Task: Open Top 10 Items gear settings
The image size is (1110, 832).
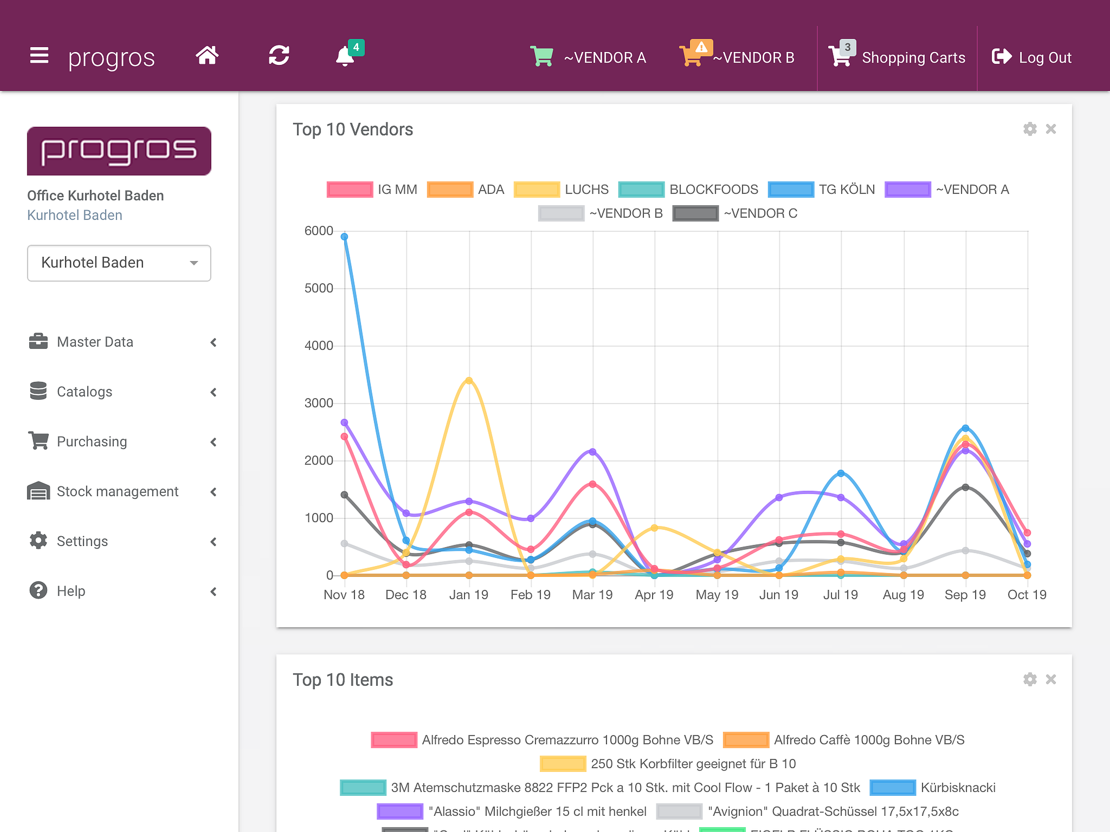Action: (x=1030, y=679)
